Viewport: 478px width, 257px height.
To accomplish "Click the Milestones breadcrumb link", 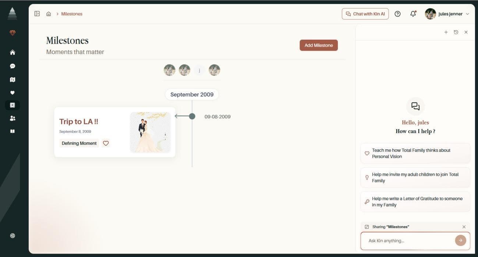I will [72, 14].
